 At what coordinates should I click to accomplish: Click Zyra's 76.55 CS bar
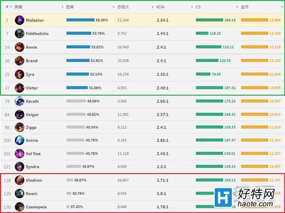click(x=203, y=74)
